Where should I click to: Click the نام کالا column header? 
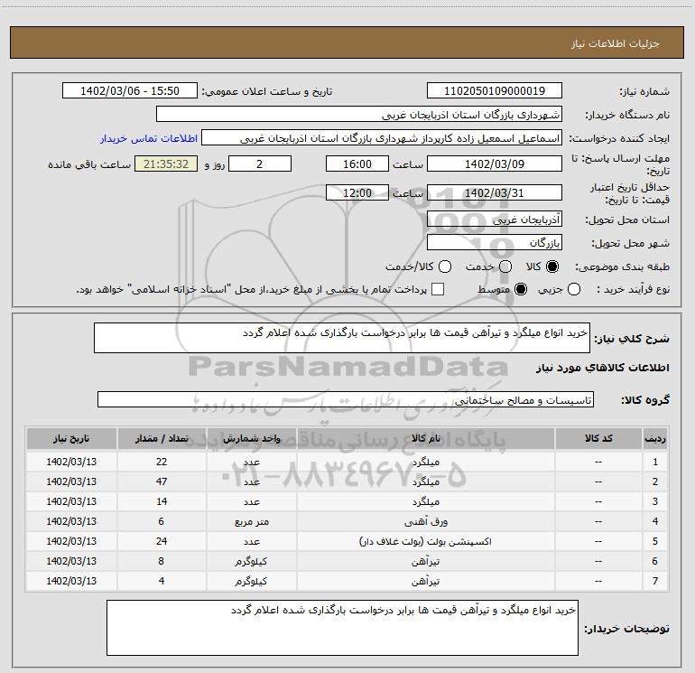pos(425,438)
